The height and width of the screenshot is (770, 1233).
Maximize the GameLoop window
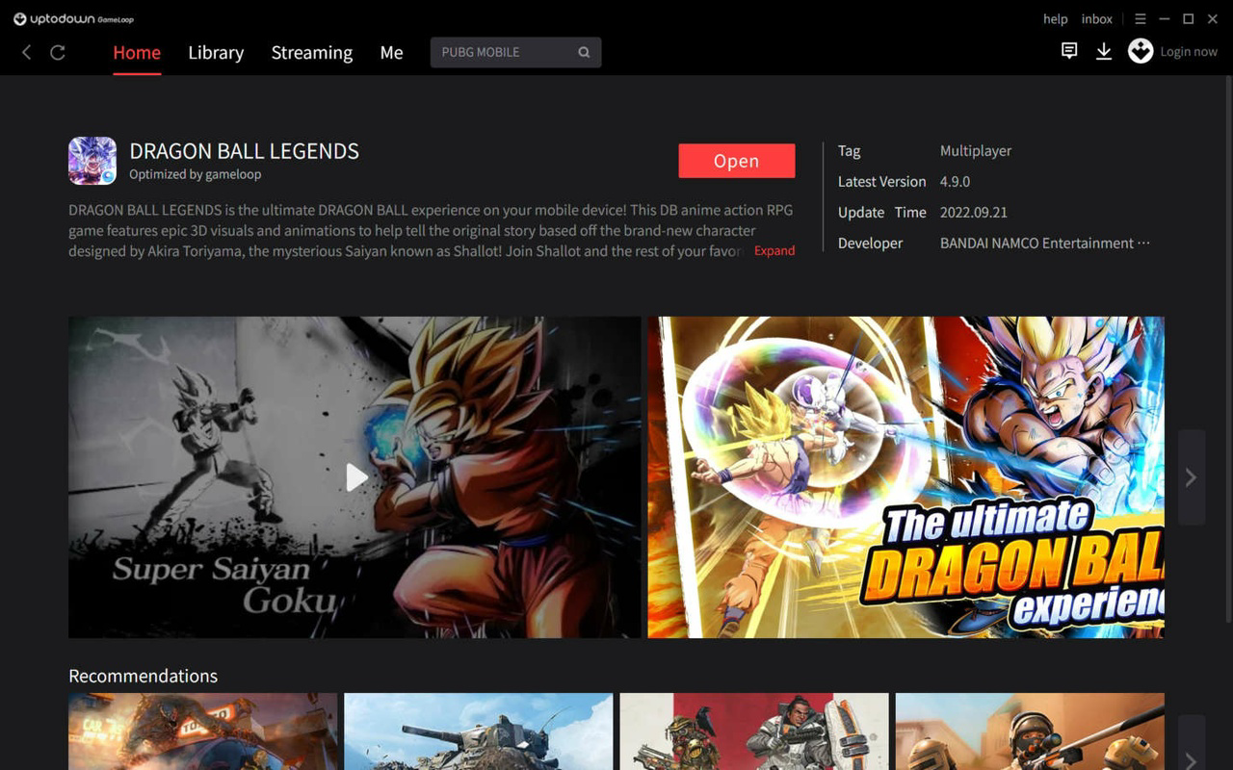[1189, 19]
